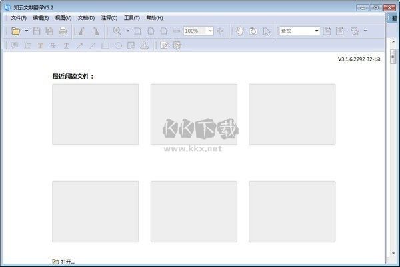The height and width of the screenshot is (267, 400).
Task: Open a file with the folder icon
Action: pyautogui.click(x=16, y=31)
